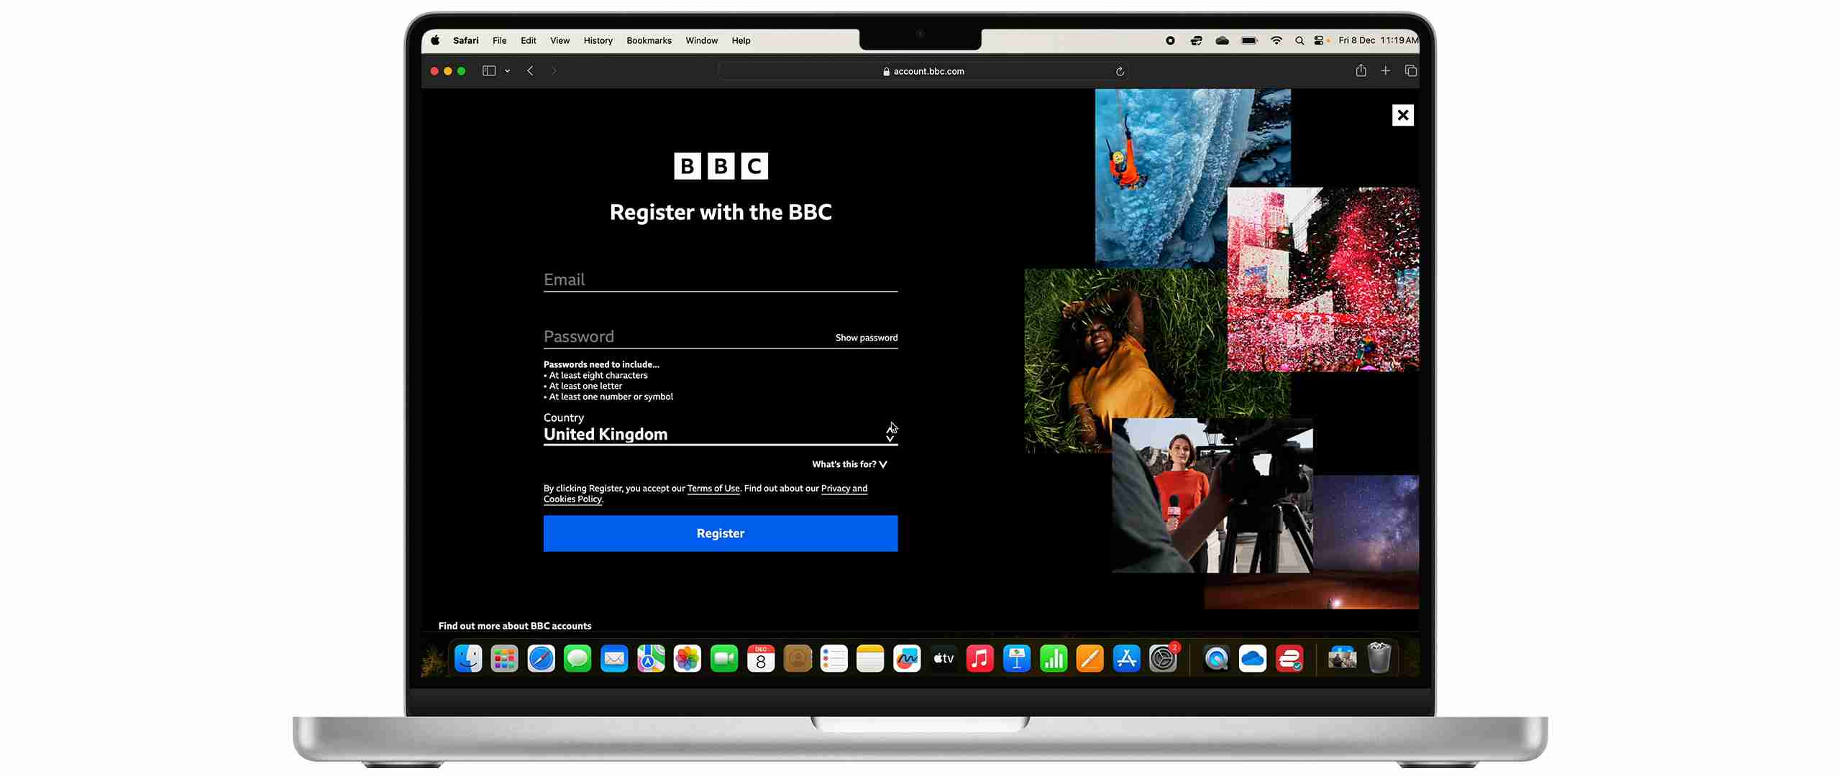The height and width of the screenshot is (776, 1841).
Task: Open the red Dock app with checkmark
Action: 1289,658
